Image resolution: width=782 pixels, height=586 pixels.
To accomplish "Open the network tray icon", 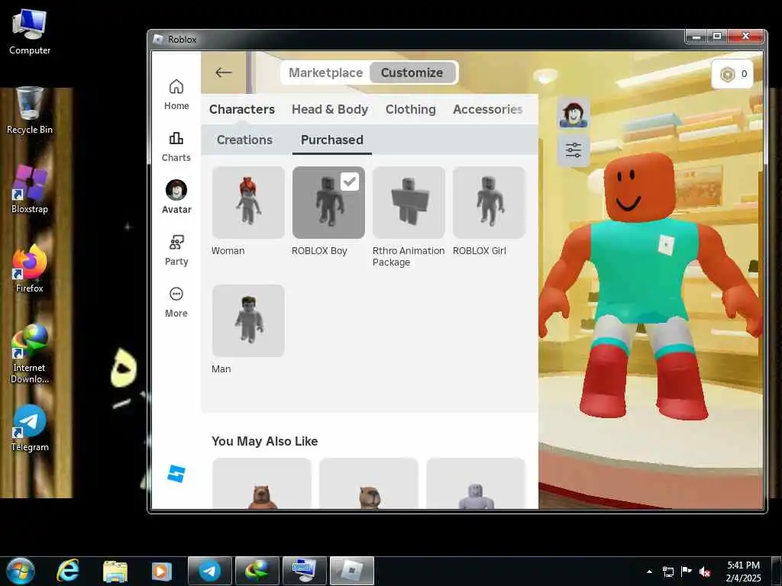I will tap(667, 572).
